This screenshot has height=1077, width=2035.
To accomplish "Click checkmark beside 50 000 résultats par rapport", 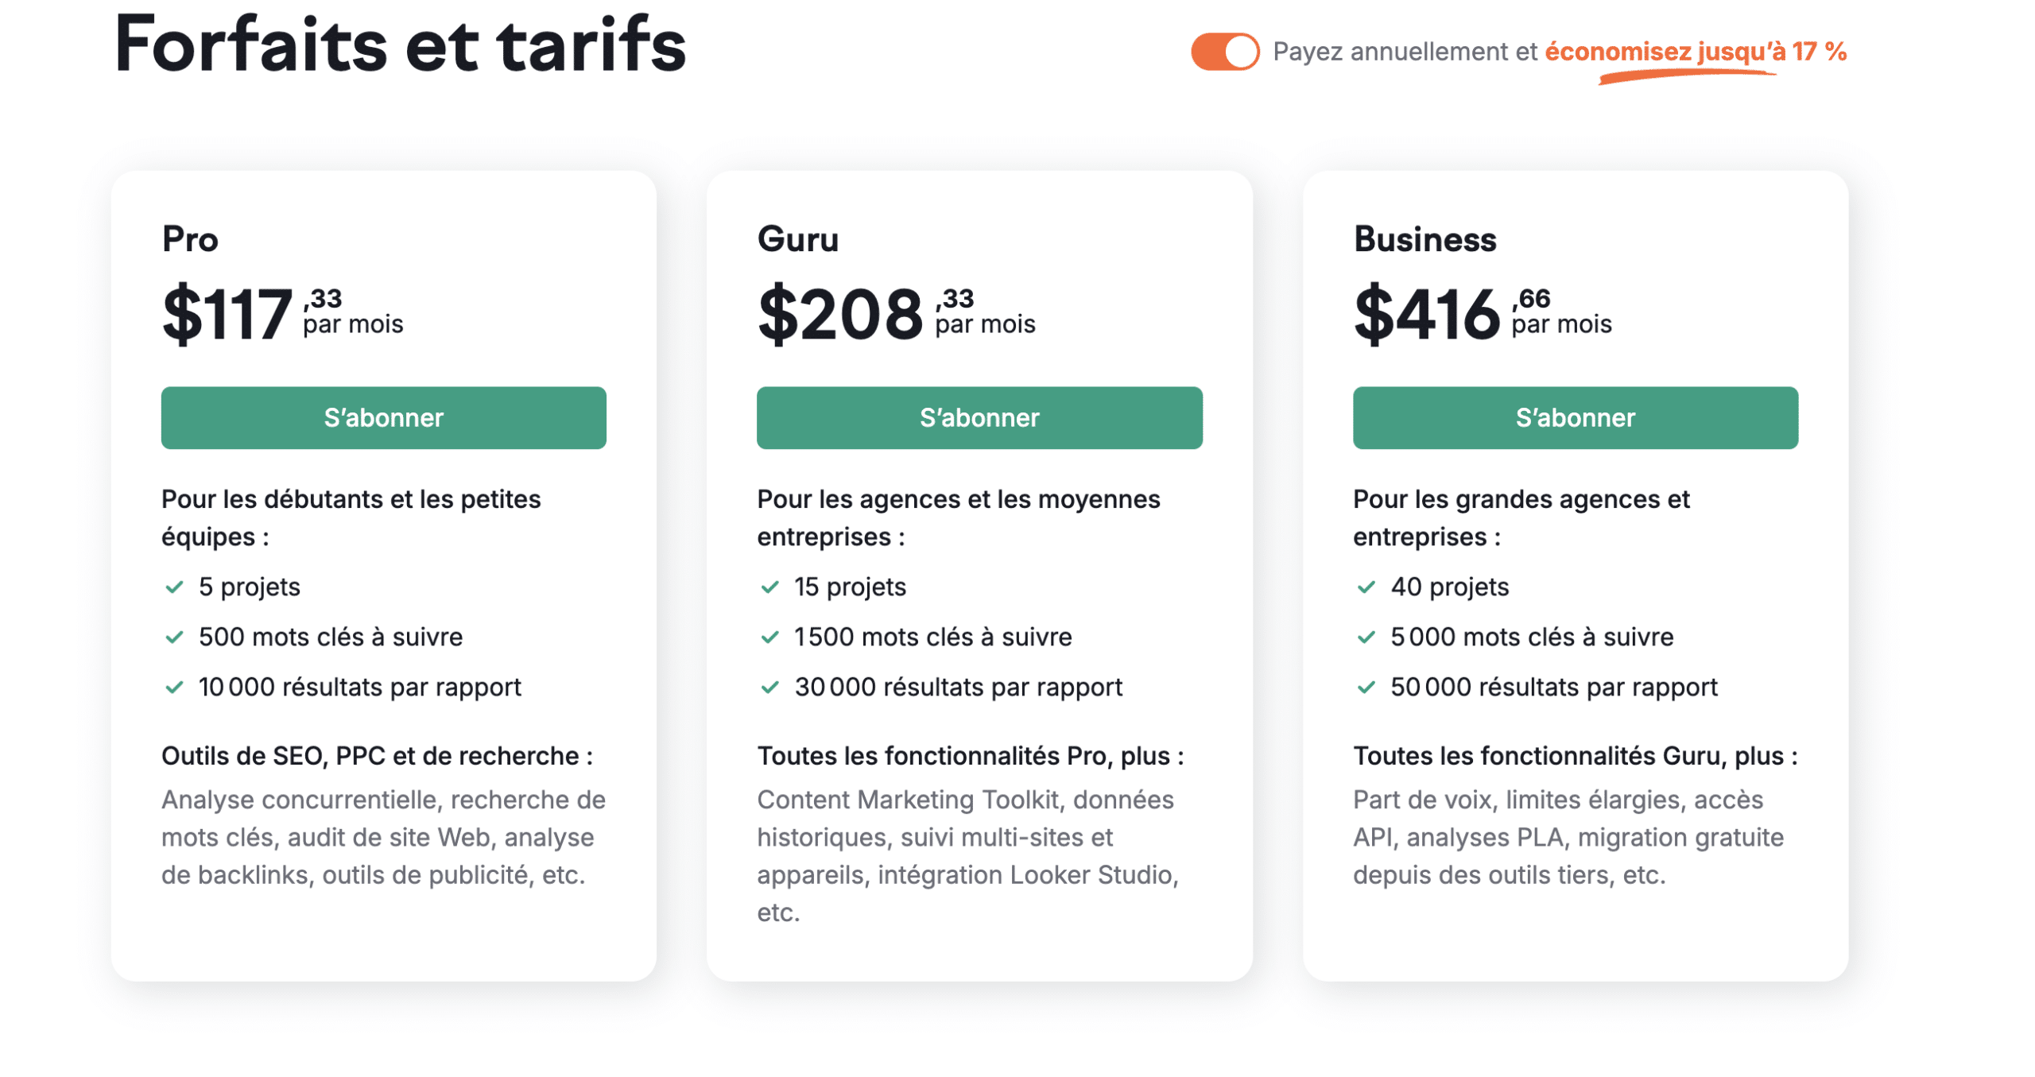I will 1365,687.
